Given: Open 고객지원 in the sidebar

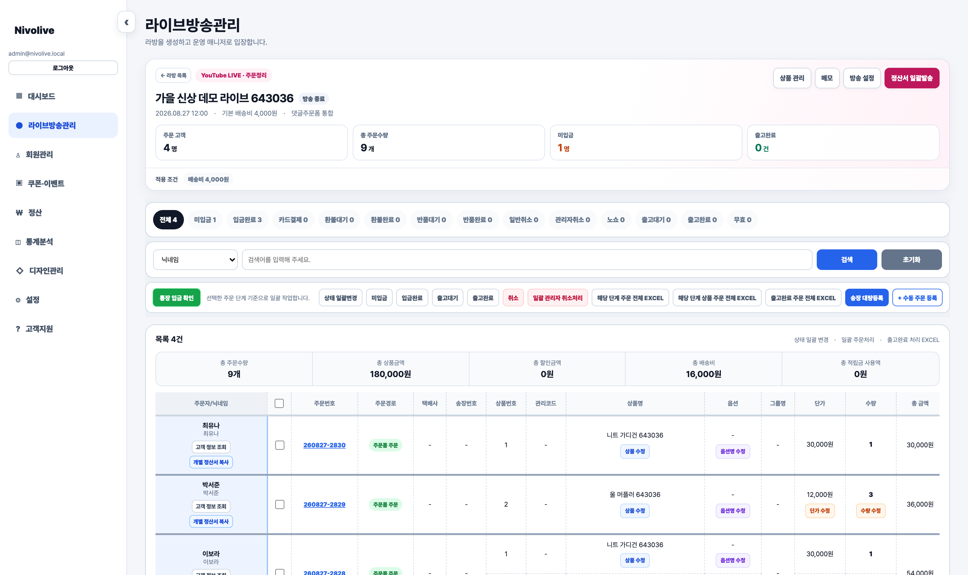Looking at the screenshot, I should tap(63, 329).
